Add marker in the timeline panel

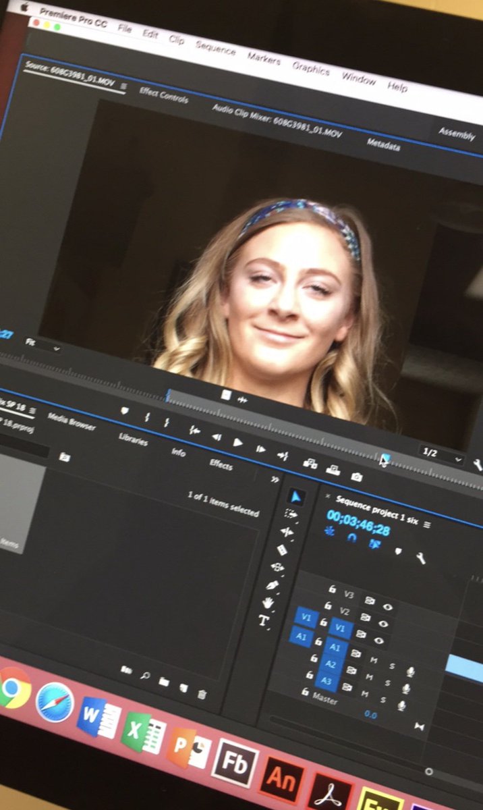pyautogui.click(x=397, y=551)
